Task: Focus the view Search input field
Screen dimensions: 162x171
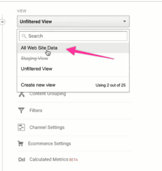Action: [x=73, y=36]
